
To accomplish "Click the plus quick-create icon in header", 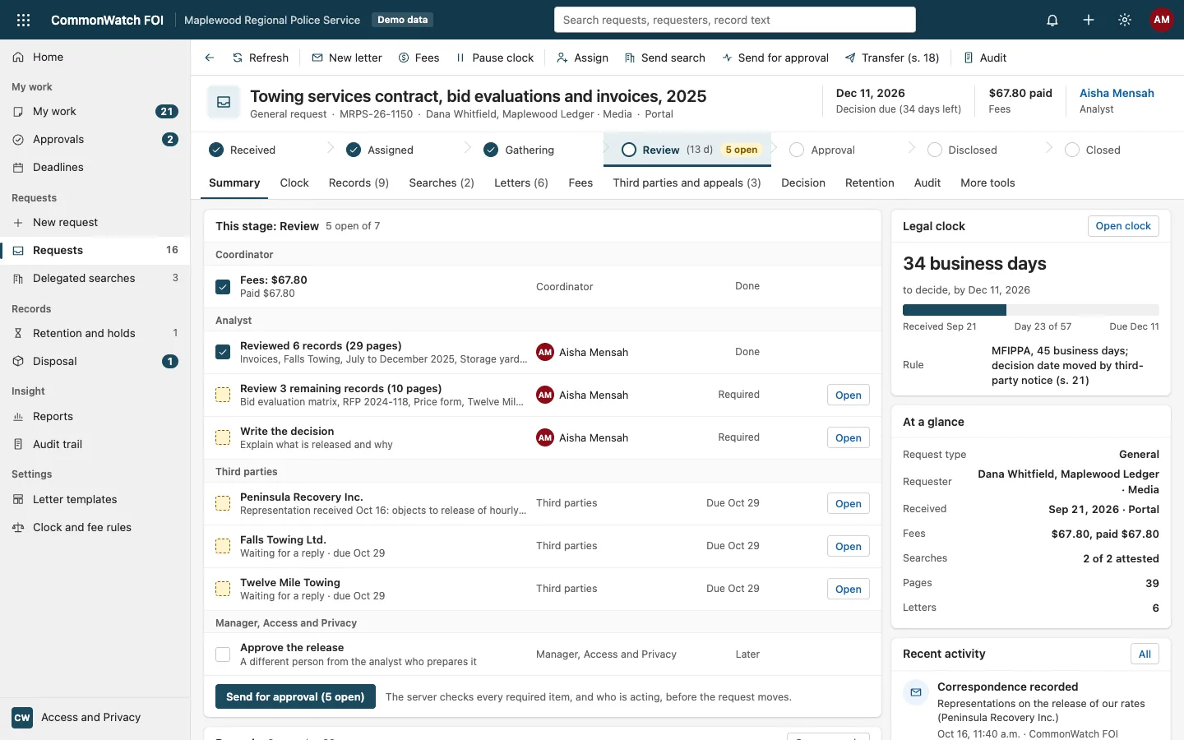I will (1089, 20).
